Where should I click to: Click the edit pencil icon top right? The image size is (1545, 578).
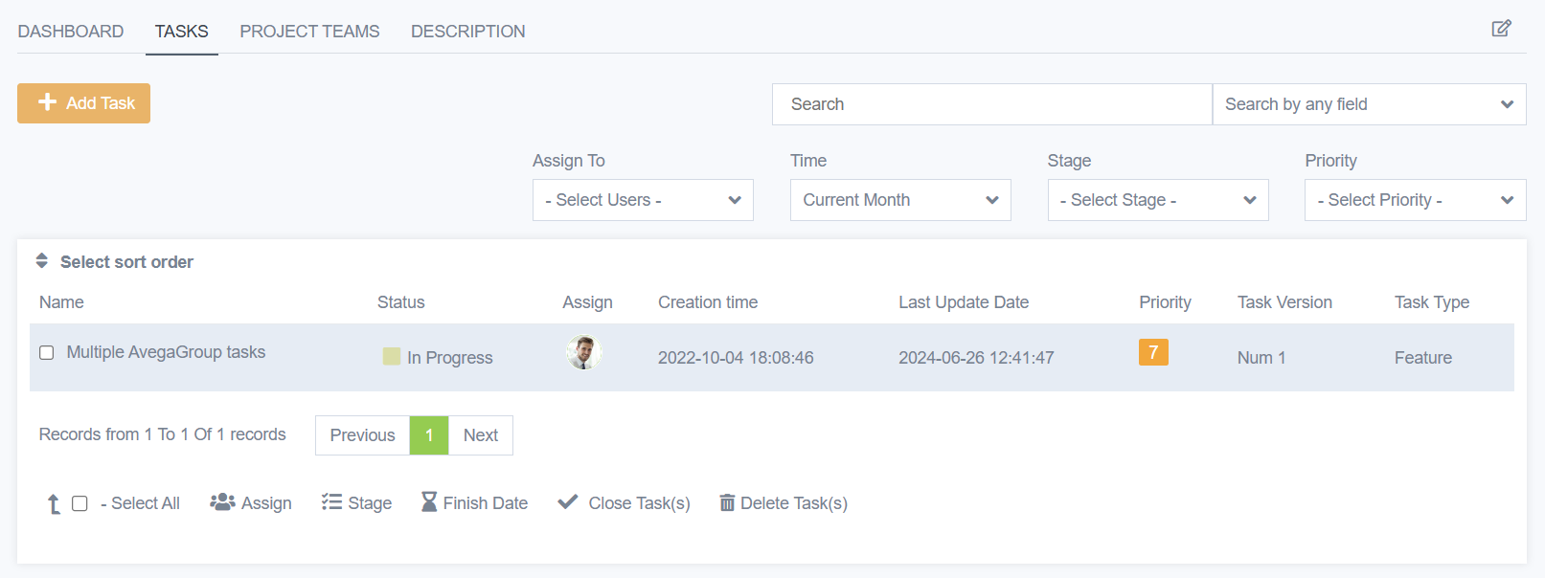[1501, 29]
